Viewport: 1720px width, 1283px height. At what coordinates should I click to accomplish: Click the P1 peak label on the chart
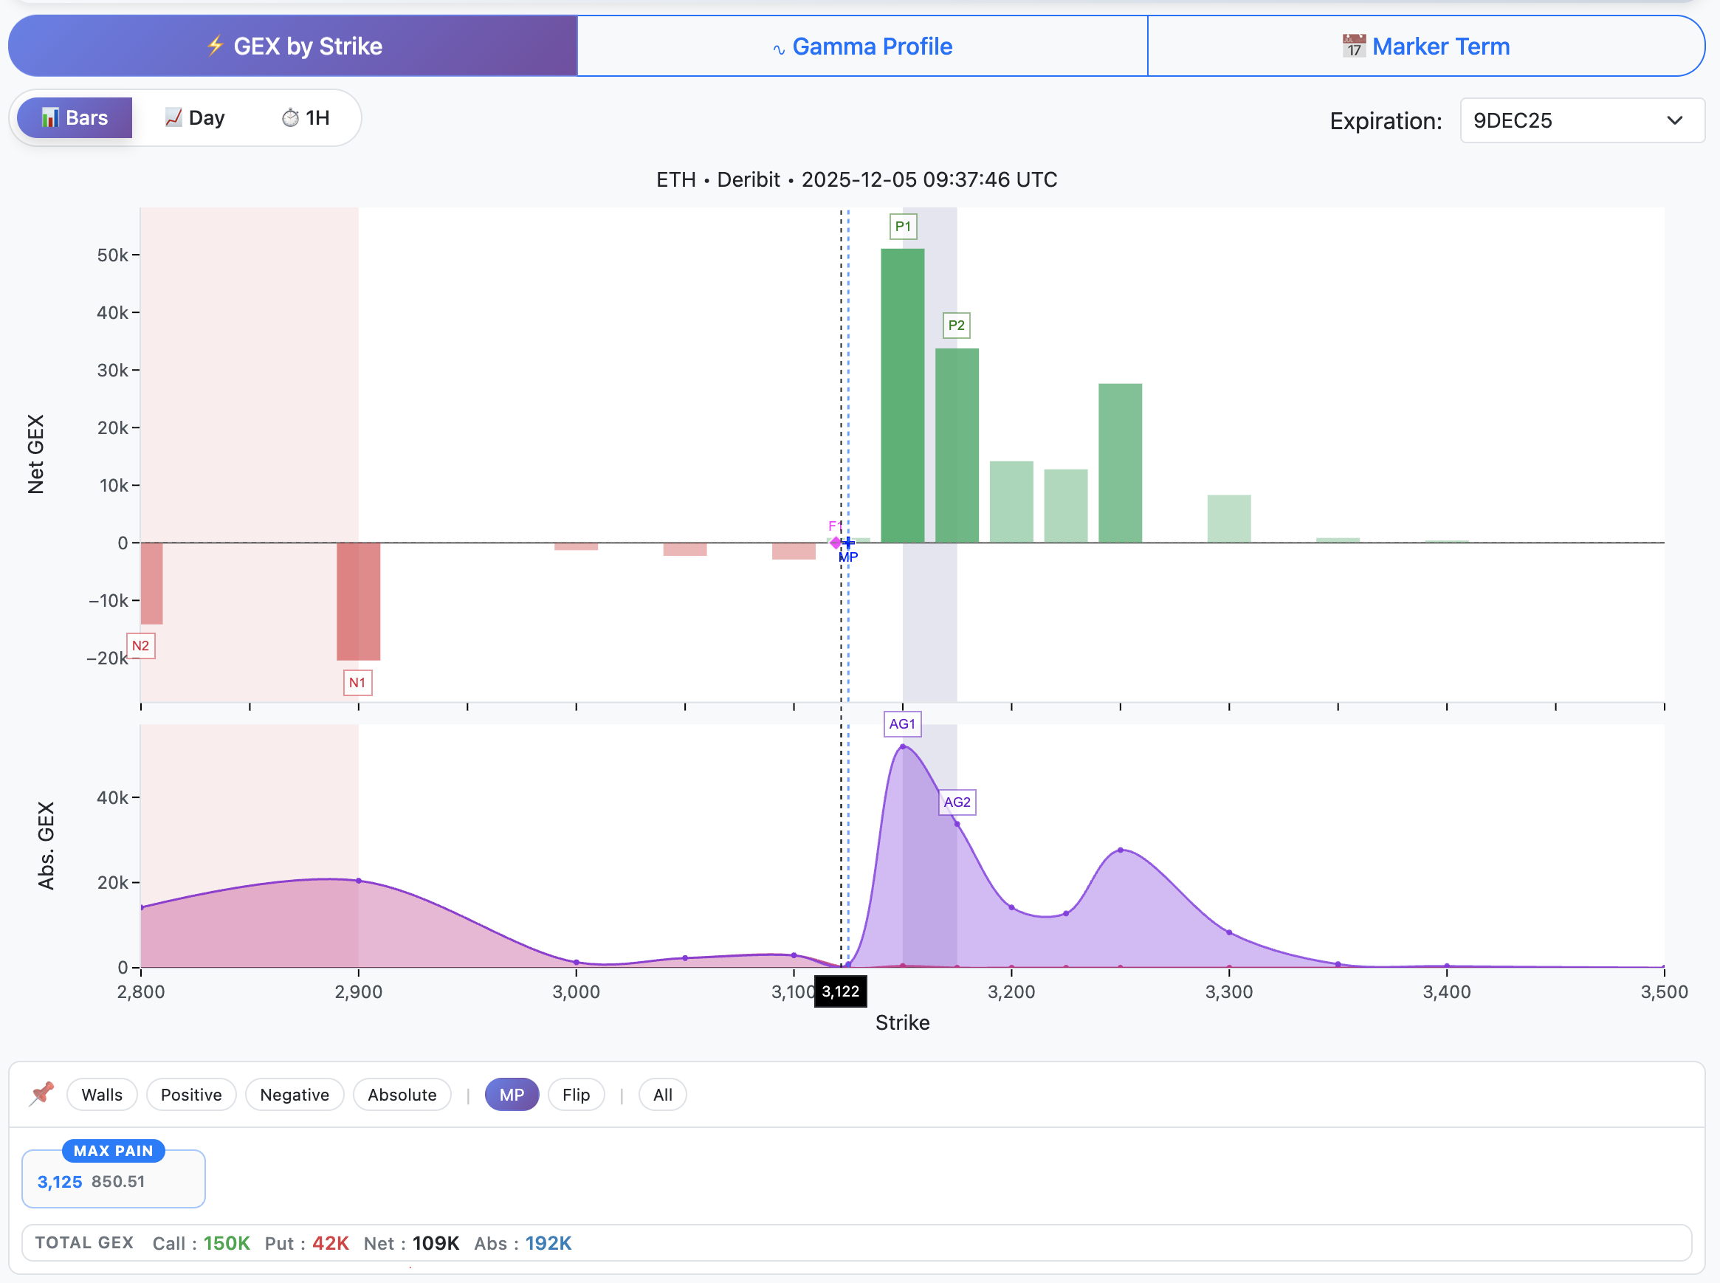point(902,226)
